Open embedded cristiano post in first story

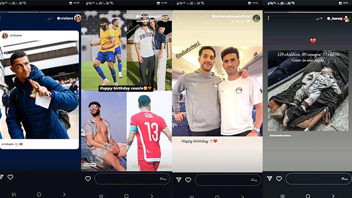click(x=40, y=89)
